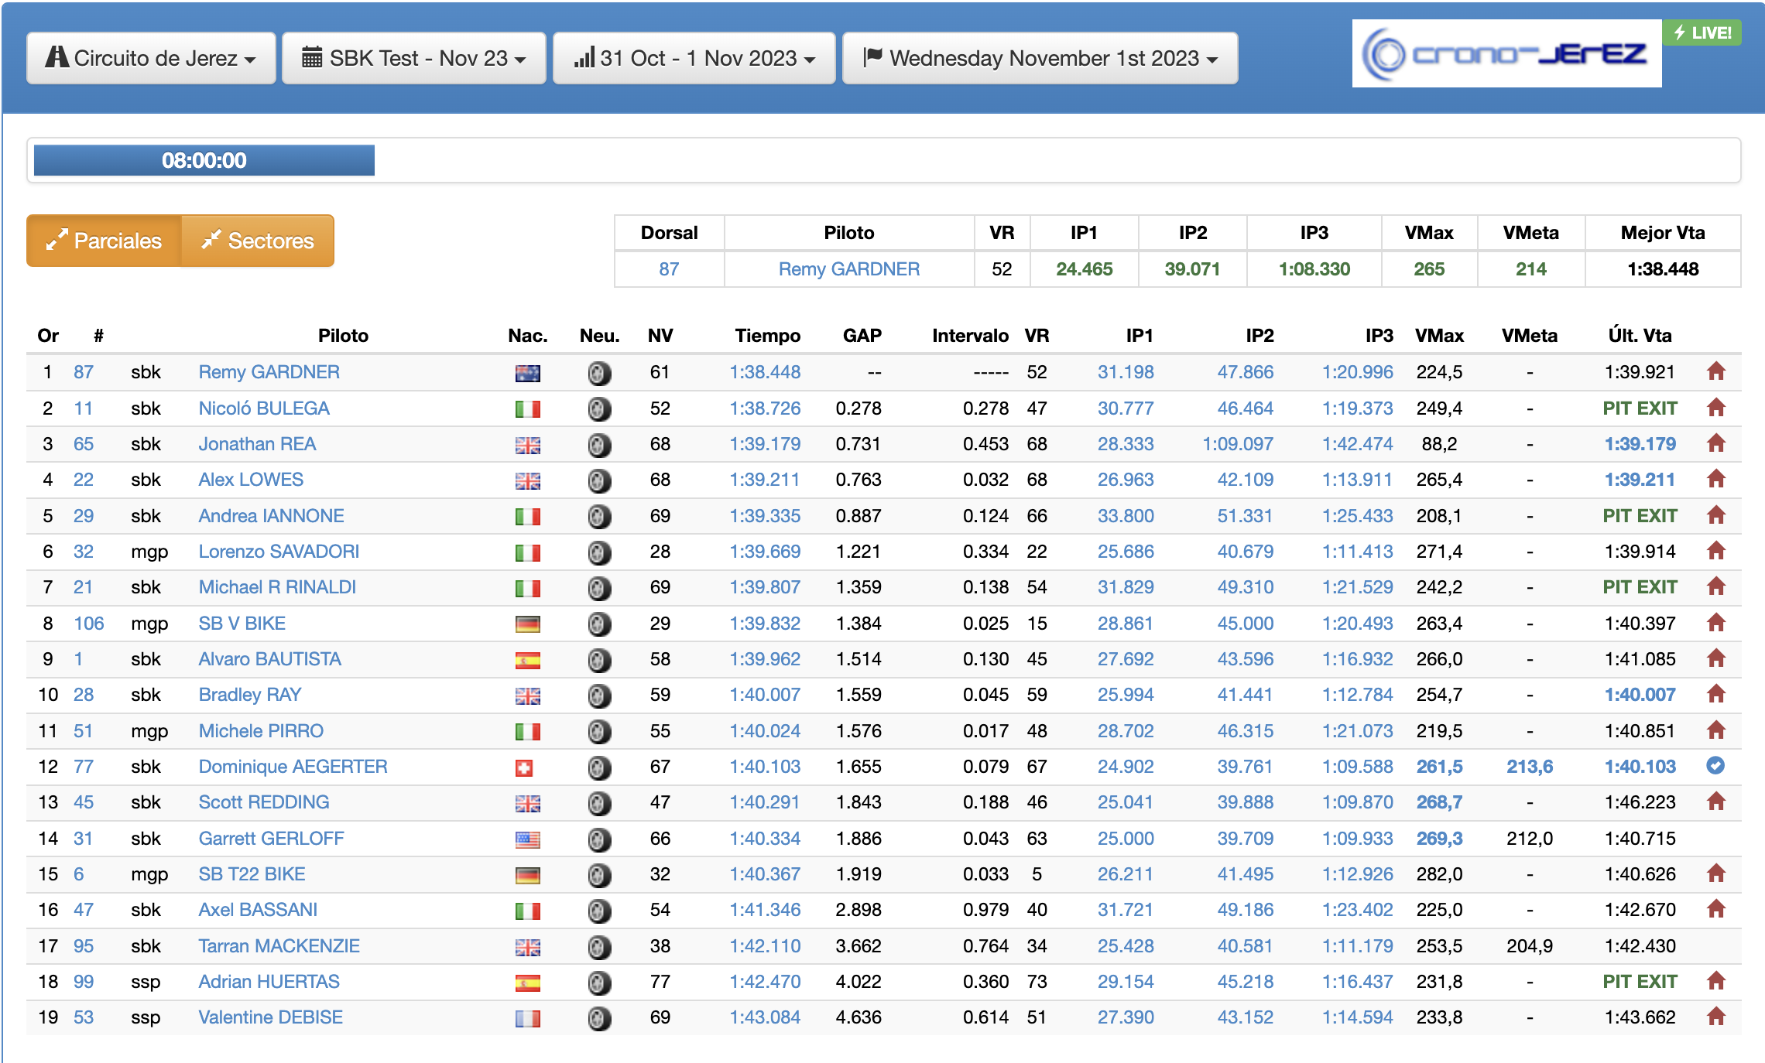Click the home icon in Michael R RINALDI's row

[x=1716, y=586]
